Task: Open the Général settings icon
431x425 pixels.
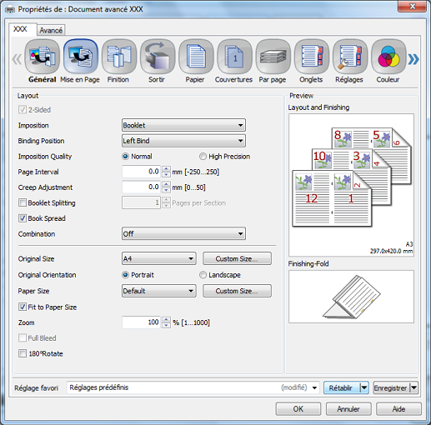Action: [x=42, y=57]
